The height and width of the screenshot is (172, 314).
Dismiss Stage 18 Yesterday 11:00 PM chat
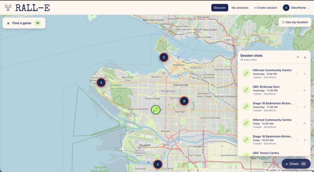[x=305, y=107]
